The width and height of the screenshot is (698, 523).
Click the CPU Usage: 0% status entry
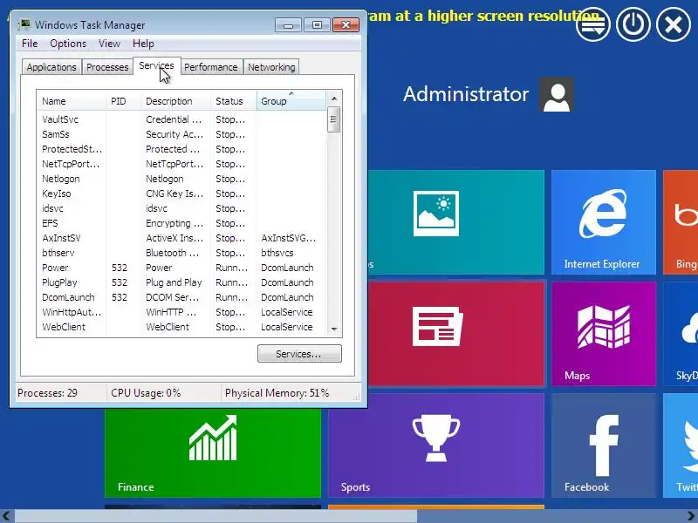[146, 393]
